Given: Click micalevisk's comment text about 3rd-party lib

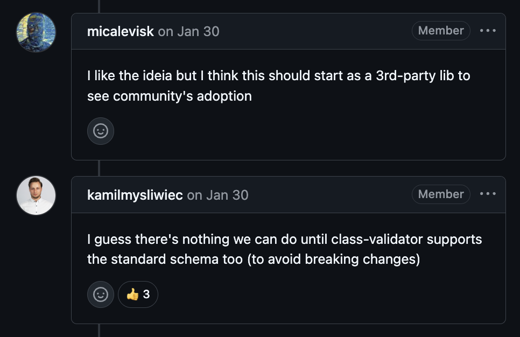Looking at the screenshot, I should pyautogui.click(x=279, y=86).
